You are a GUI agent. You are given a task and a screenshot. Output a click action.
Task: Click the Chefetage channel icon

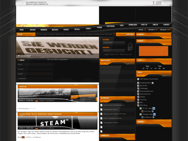[138, 88]
